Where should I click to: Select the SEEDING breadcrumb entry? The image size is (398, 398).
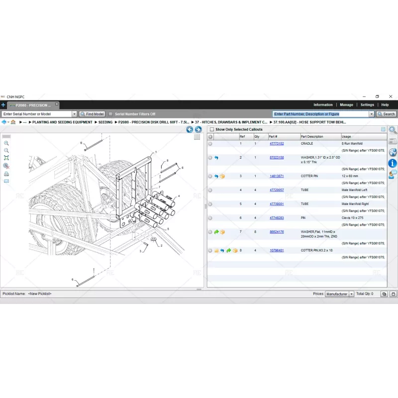[x=105, y=122]
